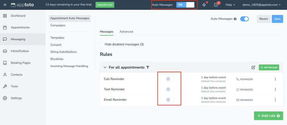Go to Appointments in sidebar
Image resolution: width=287 pixels, height=125 pixels.
[20, 27]
